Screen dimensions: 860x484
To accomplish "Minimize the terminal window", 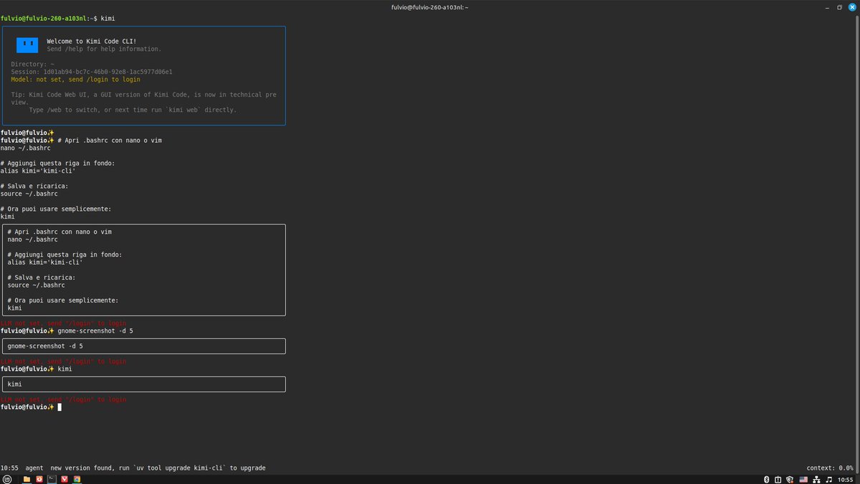I will click(x=826, y=7).
